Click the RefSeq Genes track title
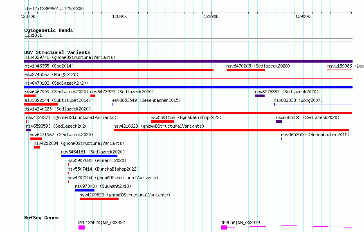Image resolution: width=364 pixels, height=232 pixels. (x=41, y=218)
